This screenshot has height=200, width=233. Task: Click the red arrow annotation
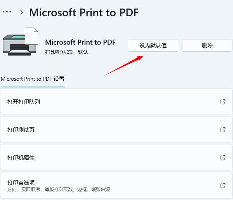point(123,65)
